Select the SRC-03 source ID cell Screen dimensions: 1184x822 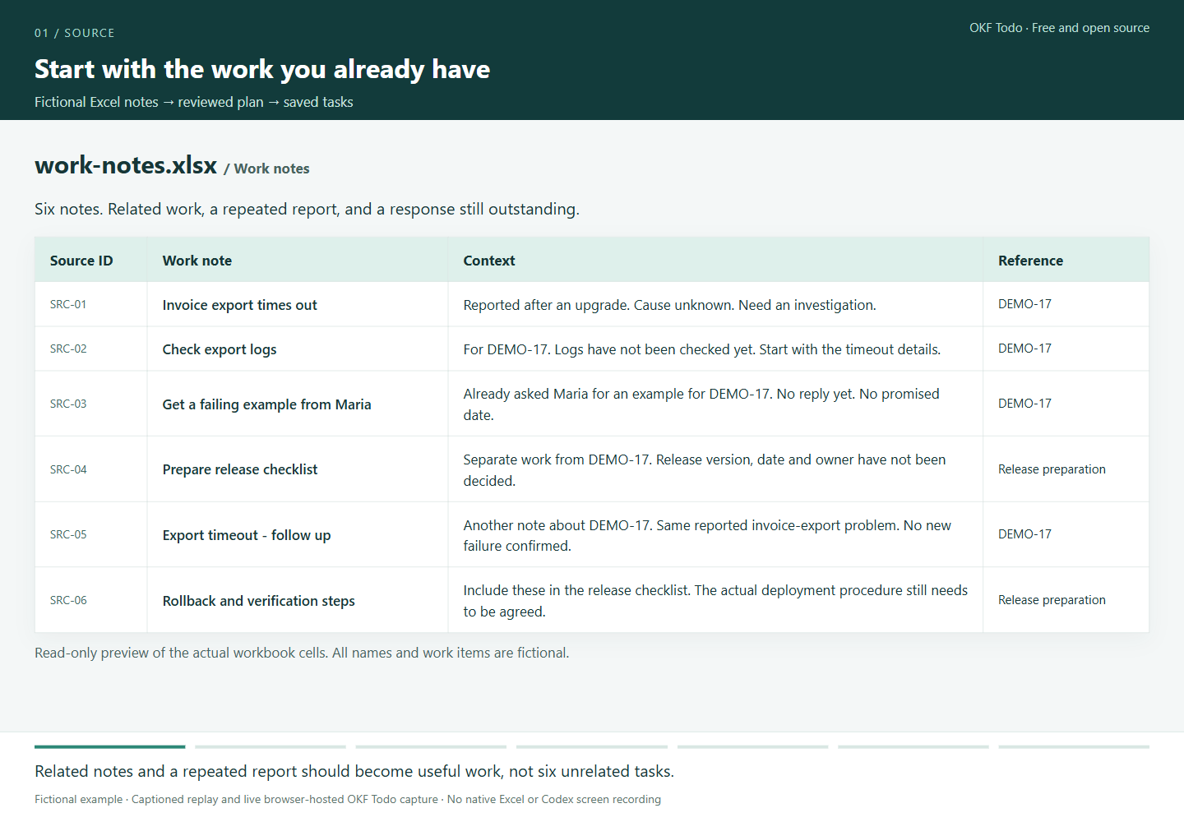(91, 404)
